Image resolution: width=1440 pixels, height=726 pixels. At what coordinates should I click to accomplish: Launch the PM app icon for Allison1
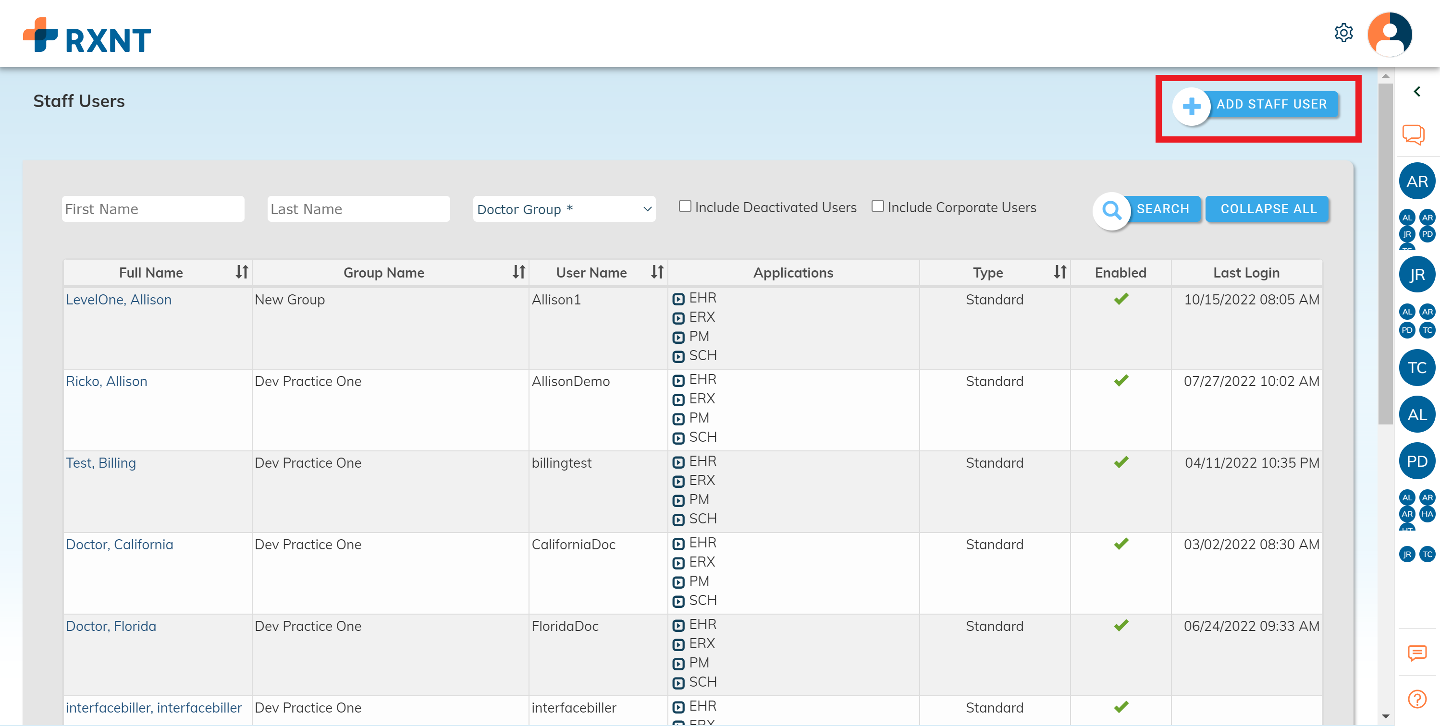tap(678, 337)
